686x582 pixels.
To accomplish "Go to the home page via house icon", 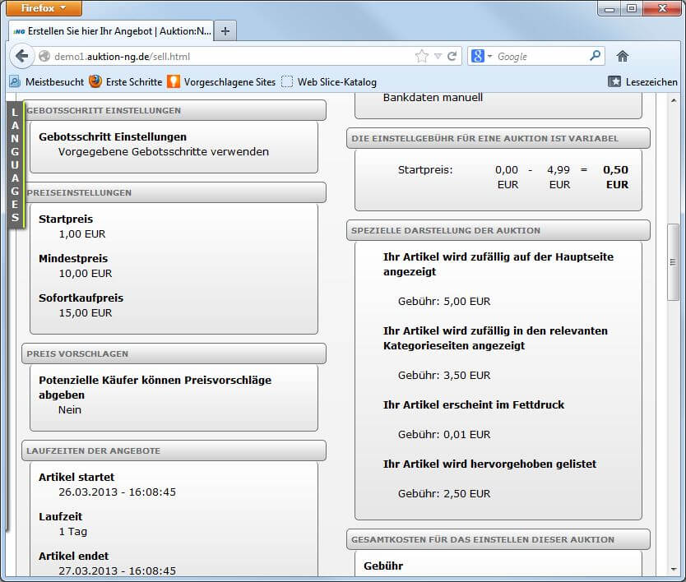I will [x=622, y=56].
